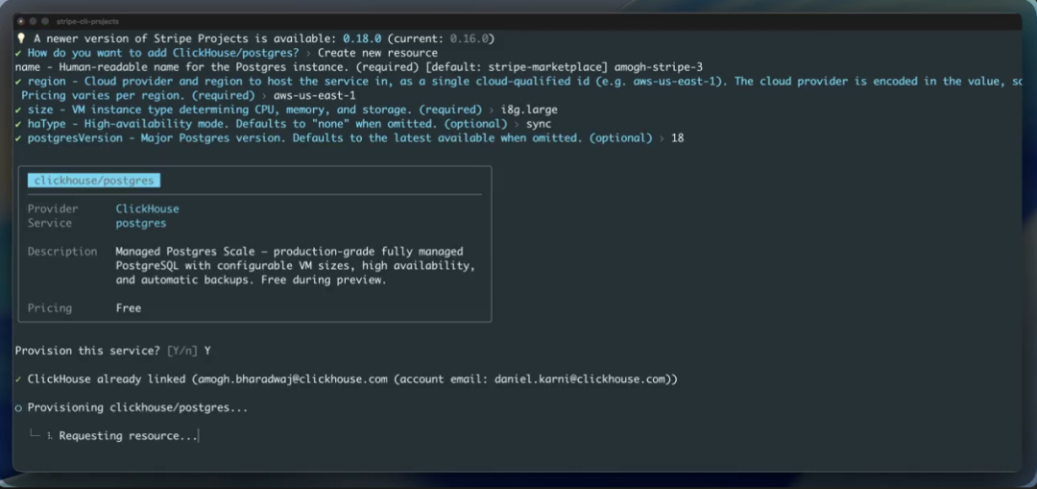Screen dimensions: 1037x489
Task: Maximize the terminal using the green button
Action: tap(43, 21)
